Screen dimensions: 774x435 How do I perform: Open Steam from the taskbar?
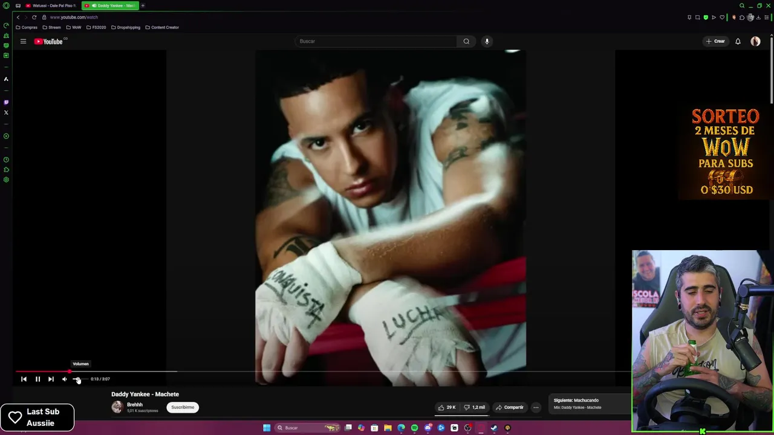(x=494, y=428)
